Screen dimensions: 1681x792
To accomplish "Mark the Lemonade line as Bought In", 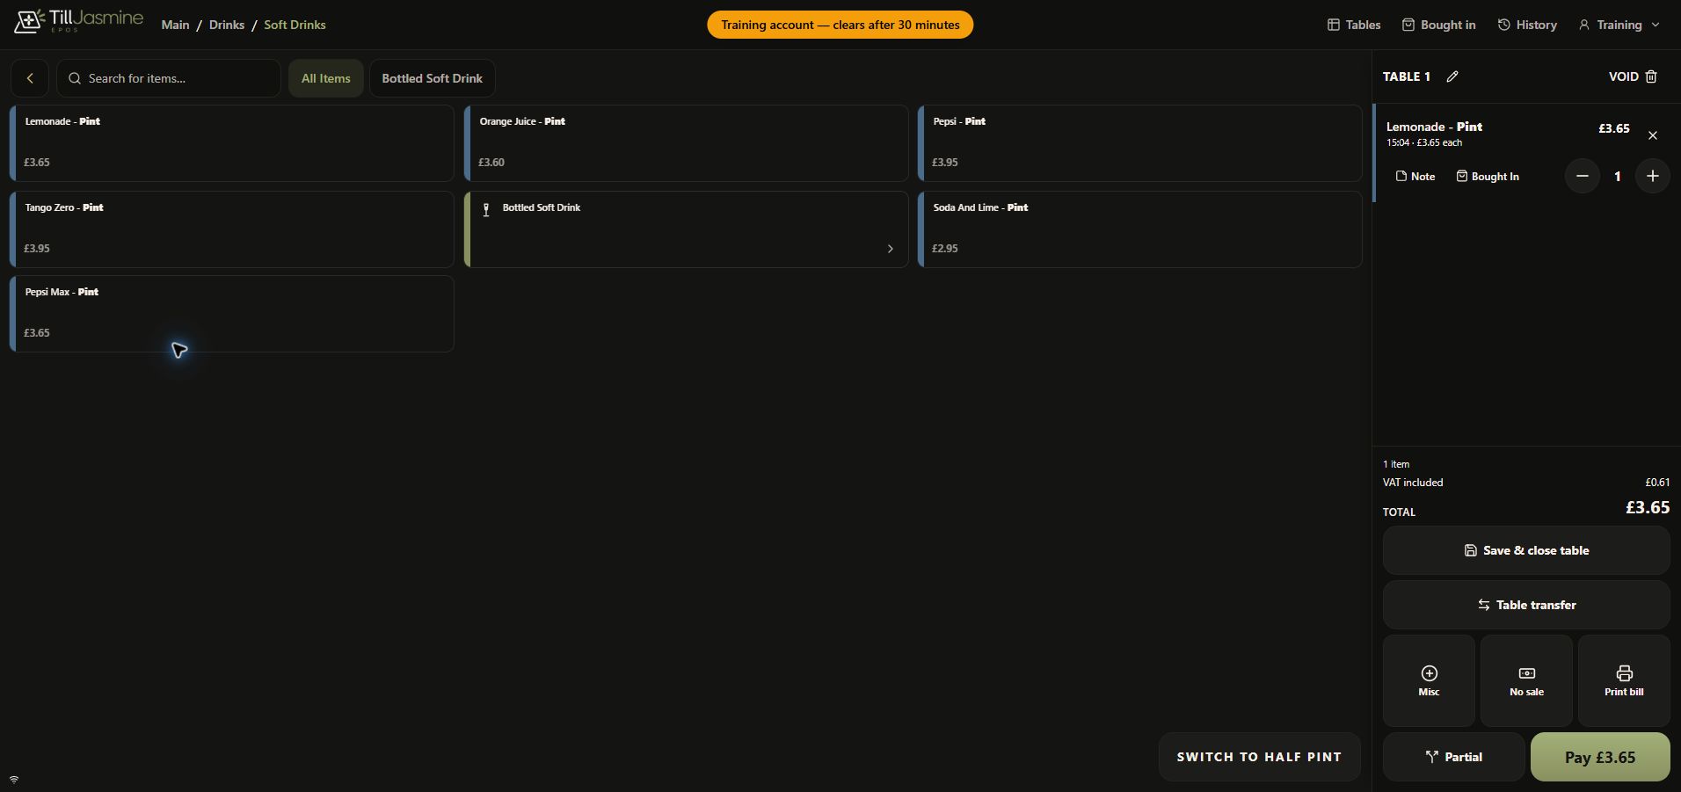I will point(1488,177).
